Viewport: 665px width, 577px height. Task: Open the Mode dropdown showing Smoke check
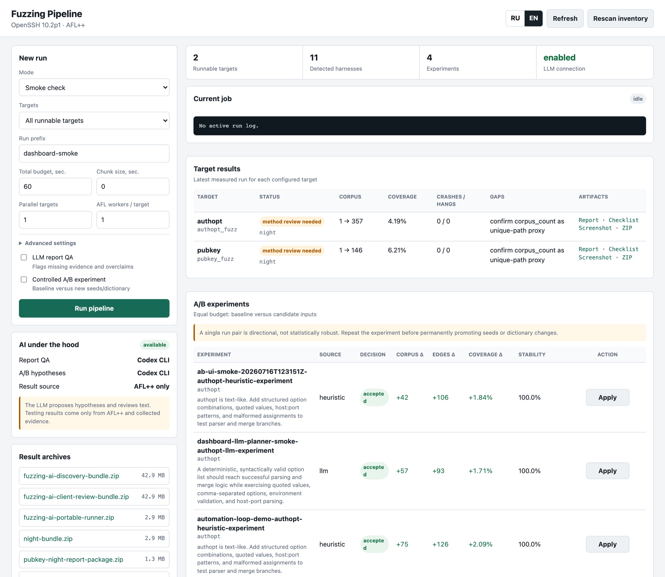(x=94, y=87)
